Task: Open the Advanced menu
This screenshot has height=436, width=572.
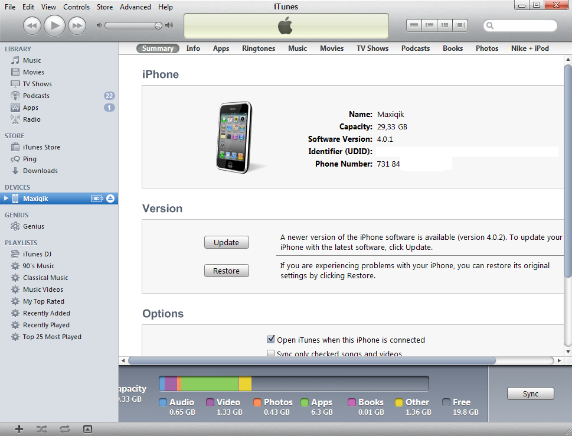Action: (135, 7)
